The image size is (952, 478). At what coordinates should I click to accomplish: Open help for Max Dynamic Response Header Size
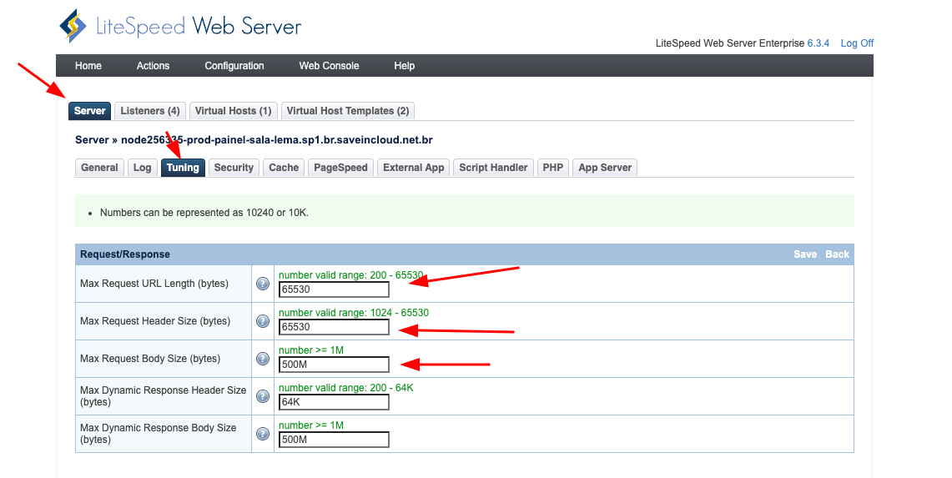263,396
